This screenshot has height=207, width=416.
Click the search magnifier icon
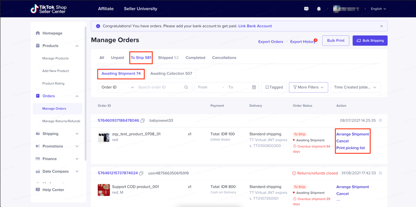click(186, 87)
